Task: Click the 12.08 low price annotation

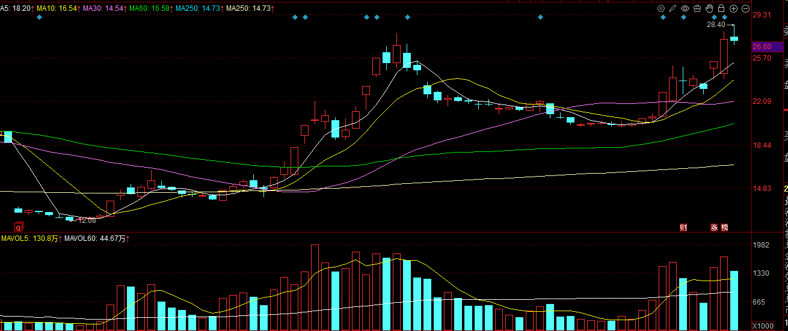Action: point(87,220)
